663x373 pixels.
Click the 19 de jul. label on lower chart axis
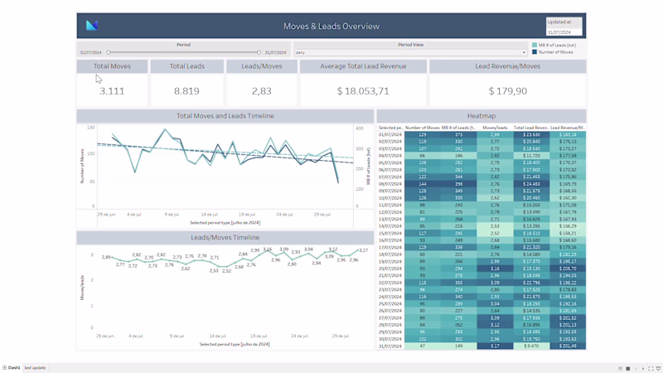tap(259, 337)
